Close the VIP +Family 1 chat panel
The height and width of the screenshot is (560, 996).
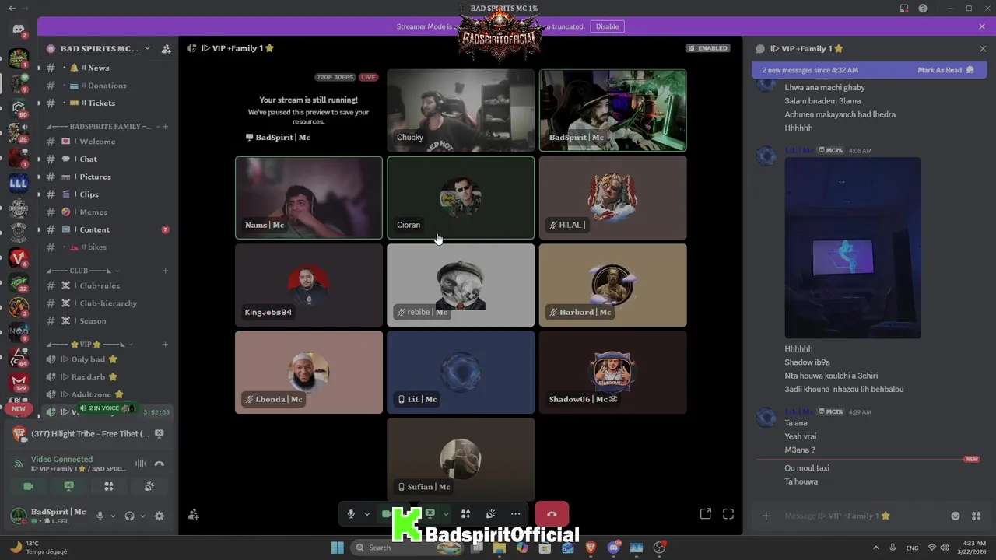(983, 48)
